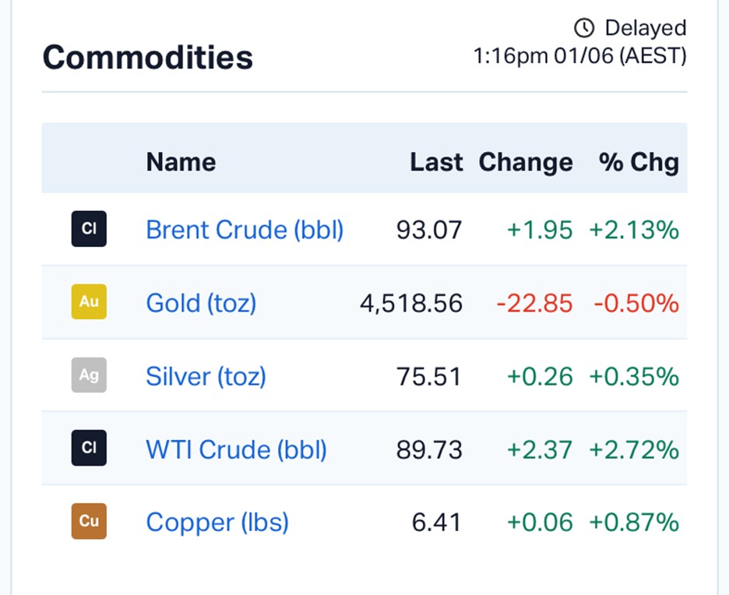Click the copper Cu icon
This screenshot has height=595, width=729.
click(x=89, y=521)
